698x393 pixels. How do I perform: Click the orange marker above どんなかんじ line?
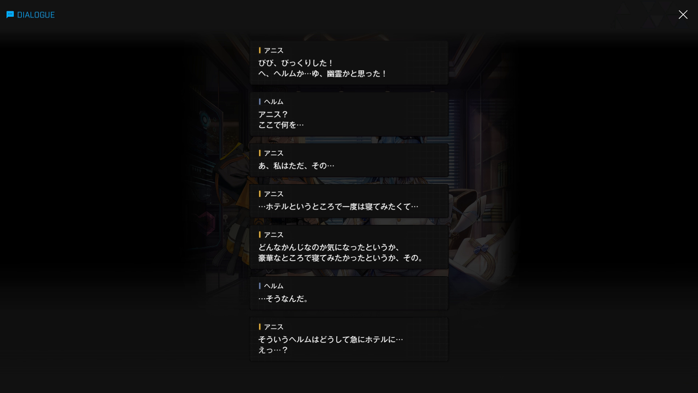[x=260, y=235]
